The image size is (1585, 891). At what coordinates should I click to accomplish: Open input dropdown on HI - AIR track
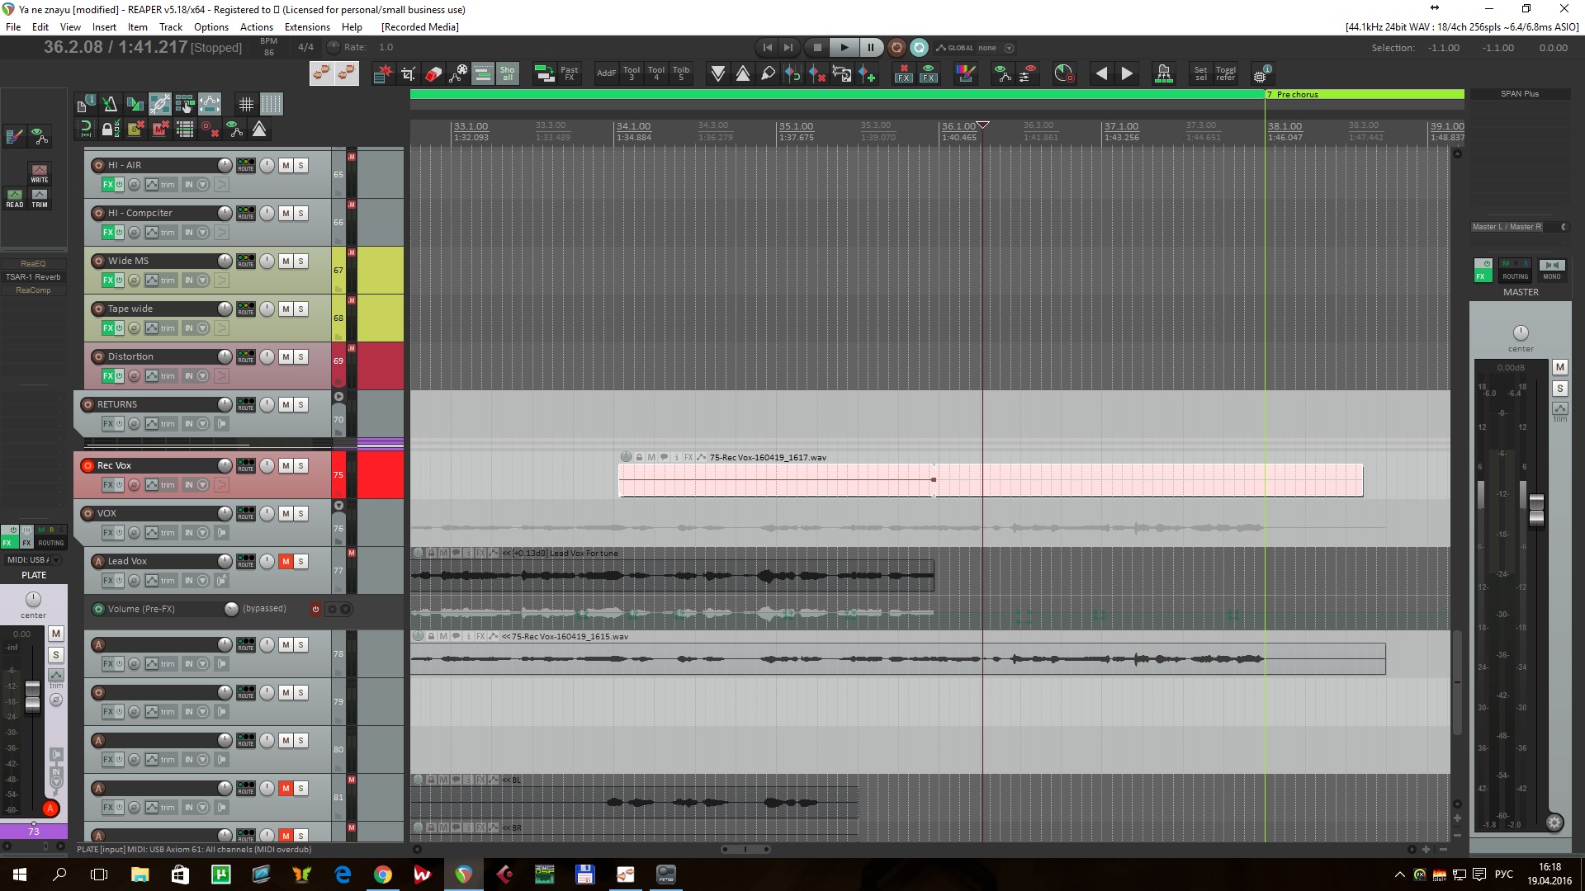(x=203, y=185)
